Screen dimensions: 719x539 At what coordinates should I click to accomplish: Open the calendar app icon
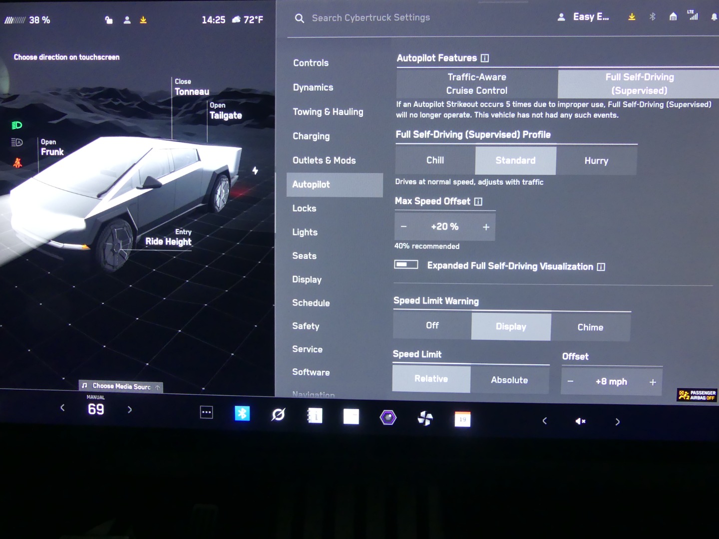462,419
